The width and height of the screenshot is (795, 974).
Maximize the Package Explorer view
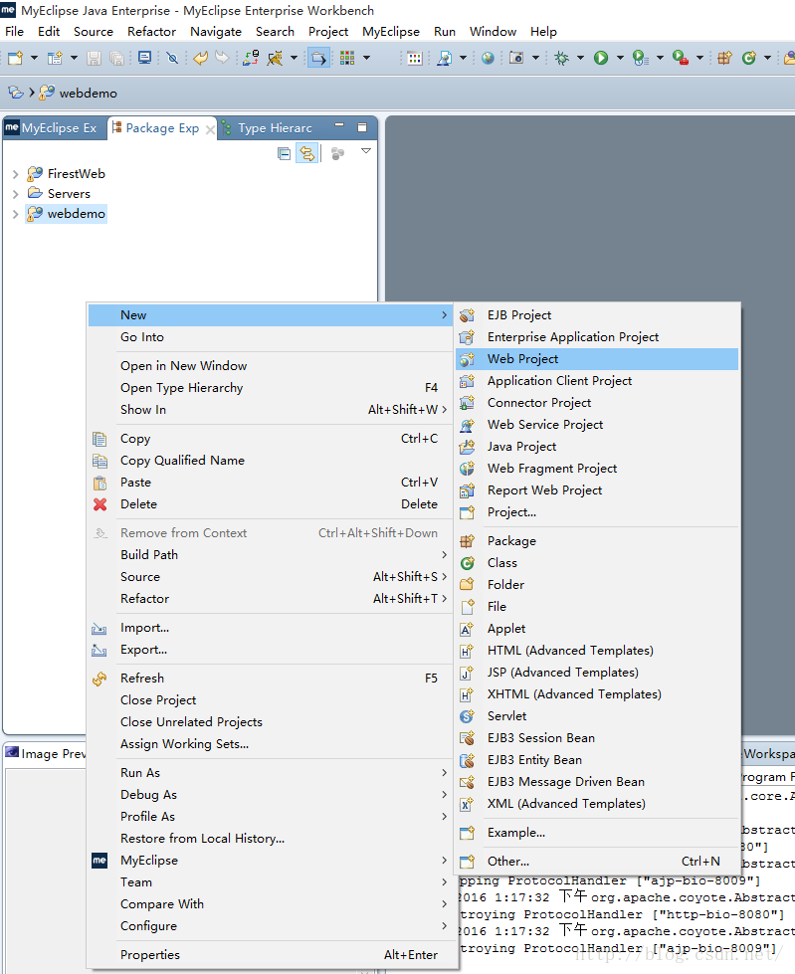pyautogui.click(x=363, y=127)
